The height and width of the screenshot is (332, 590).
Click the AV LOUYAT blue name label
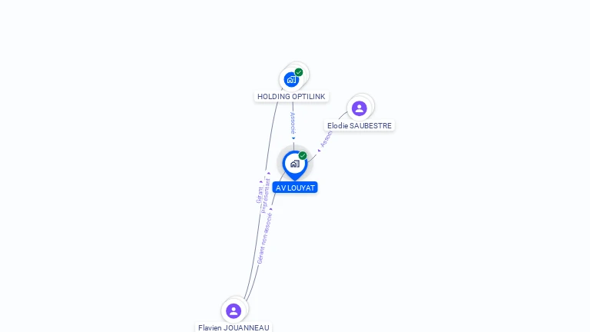tap(295, 188)
